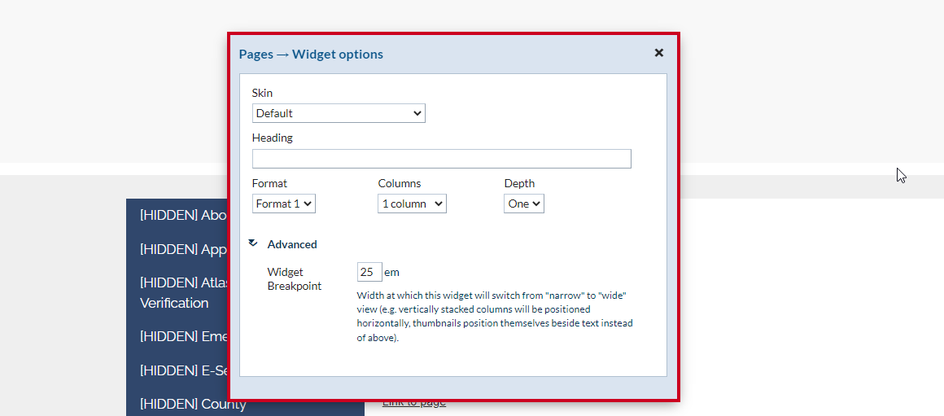The width and height of the screenshot is (944, 416).
Task: Open the Skin dropdown
Action: tap(339, 113)
